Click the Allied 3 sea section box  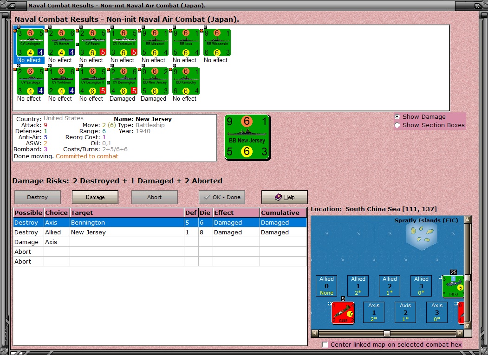pos(421,285)
